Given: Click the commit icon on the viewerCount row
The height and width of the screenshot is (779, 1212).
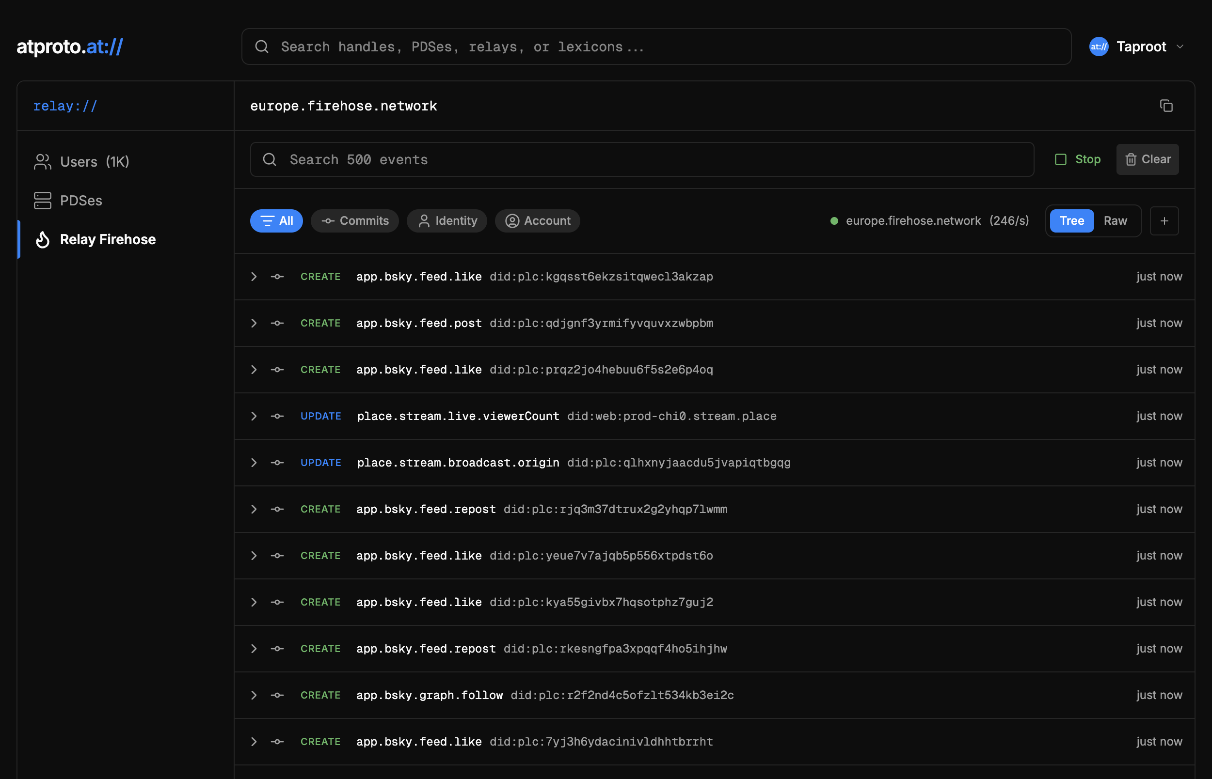Looking at the screenshot, I should pyautogui.click(x=277, y=416).
